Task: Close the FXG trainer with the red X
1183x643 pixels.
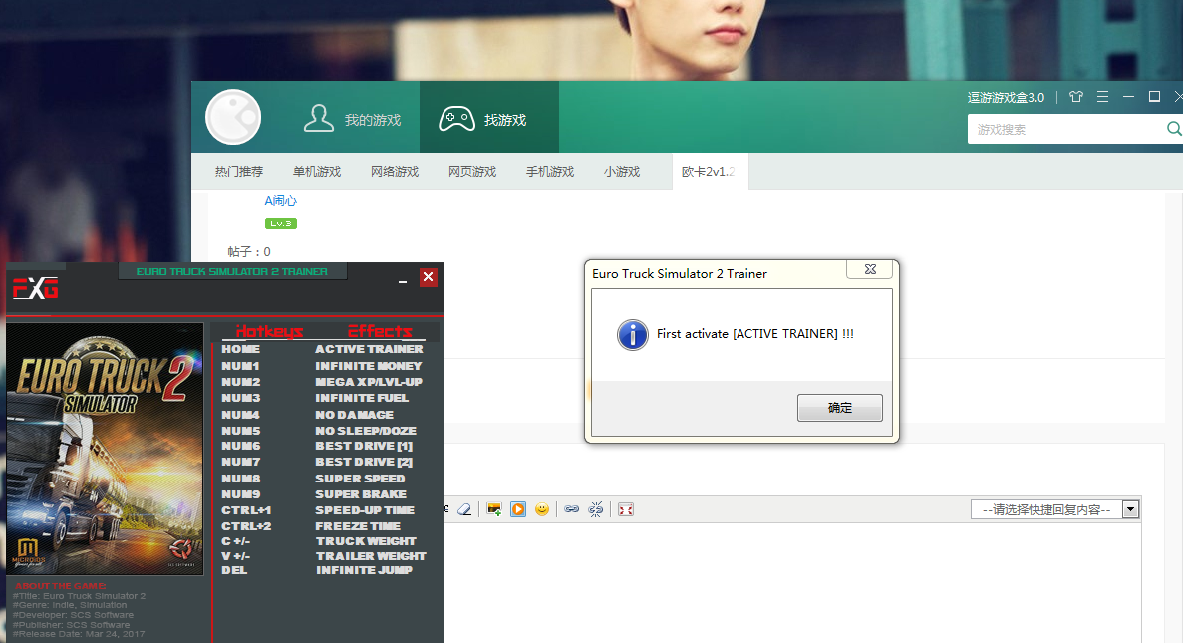Action: click(x=428, y=277)
